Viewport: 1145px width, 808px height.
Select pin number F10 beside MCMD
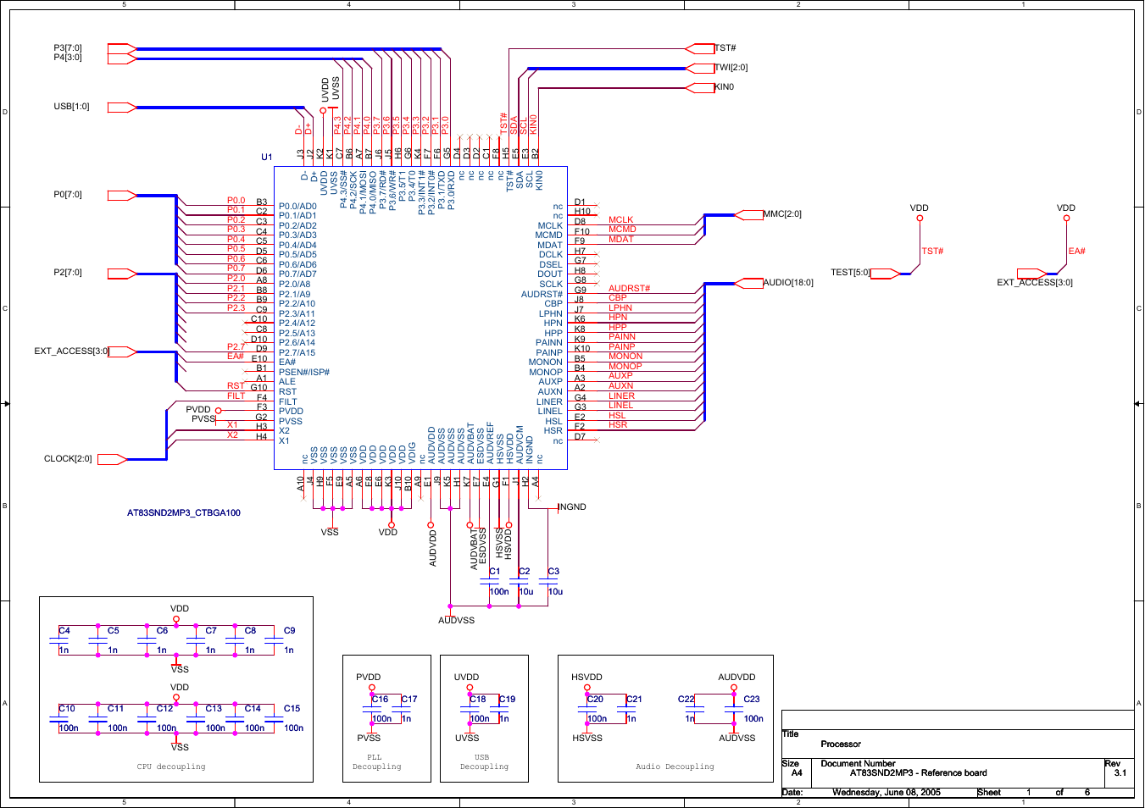[582, 231]
